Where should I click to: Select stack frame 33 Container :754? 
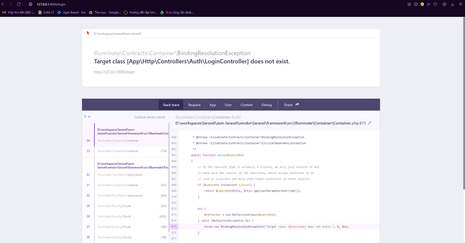[x=126, y=151]
